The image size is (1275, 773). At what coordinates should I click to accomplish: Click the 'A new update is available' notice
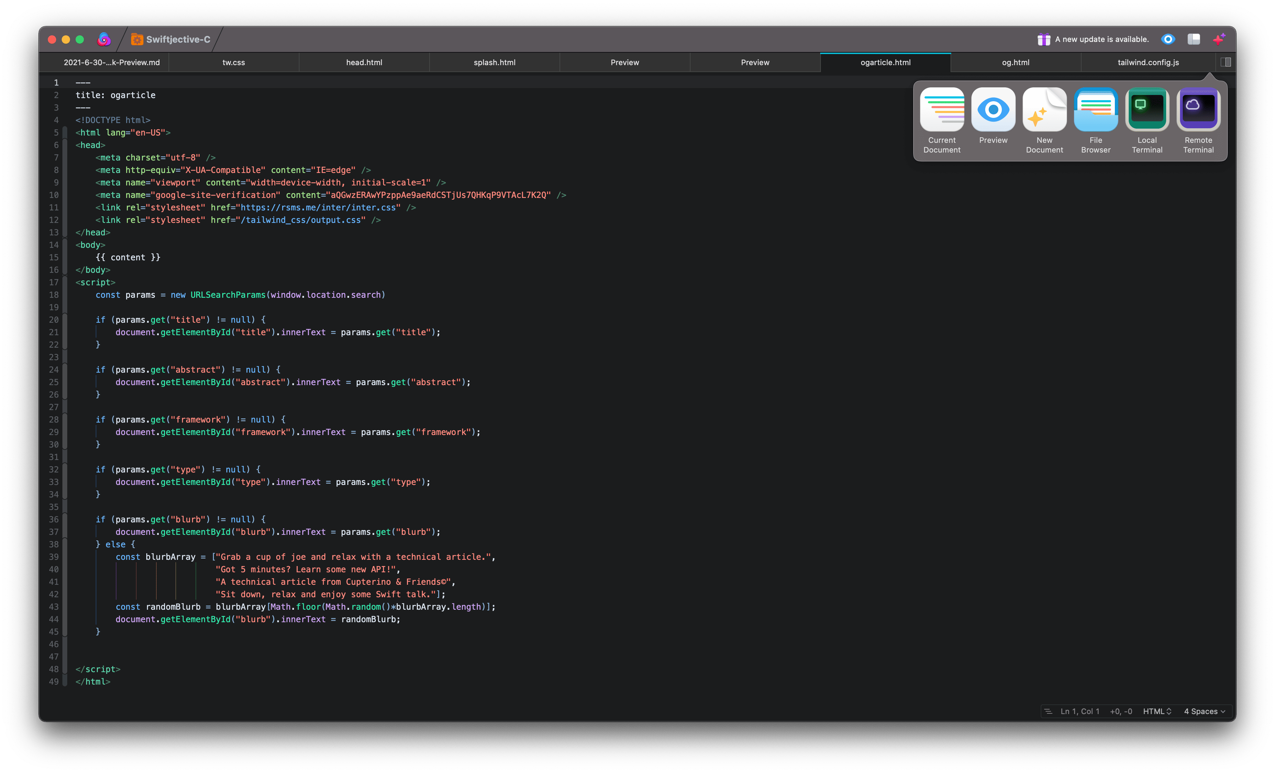coord(1103,39)
